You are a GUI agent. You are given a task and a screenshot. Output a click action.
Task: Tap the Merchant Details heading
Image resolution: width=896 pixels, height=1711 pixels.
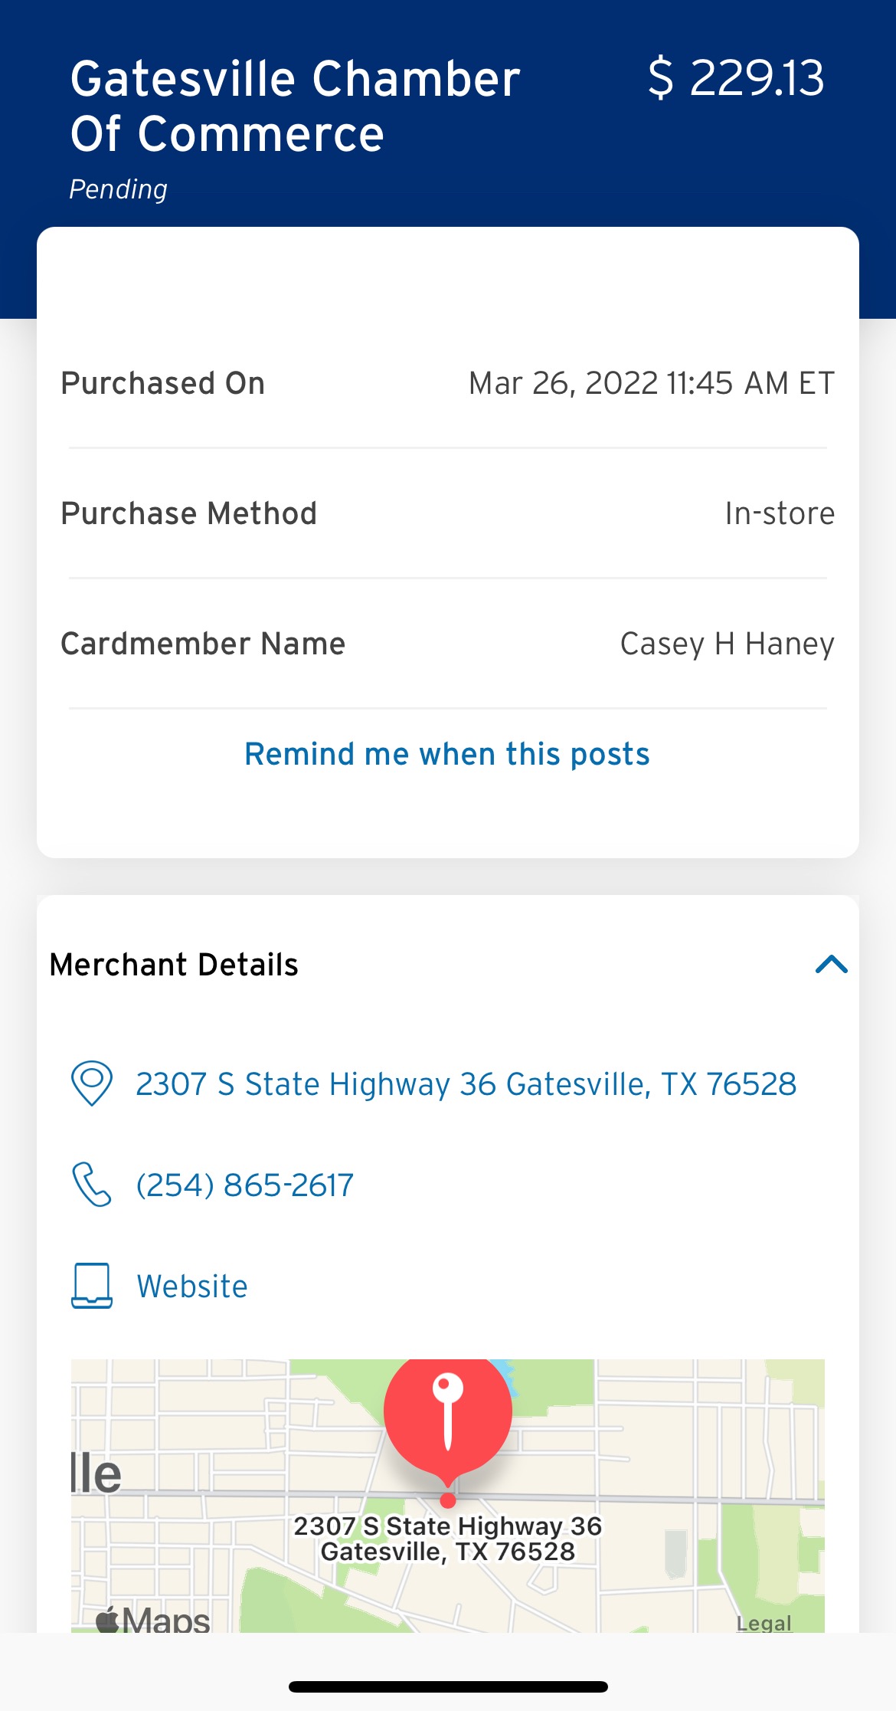pos(174,965)
